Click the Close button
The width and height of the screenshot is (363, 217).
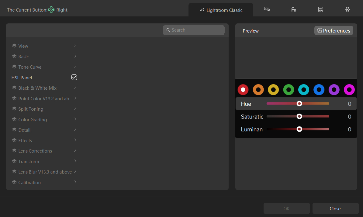pos(335,208)
